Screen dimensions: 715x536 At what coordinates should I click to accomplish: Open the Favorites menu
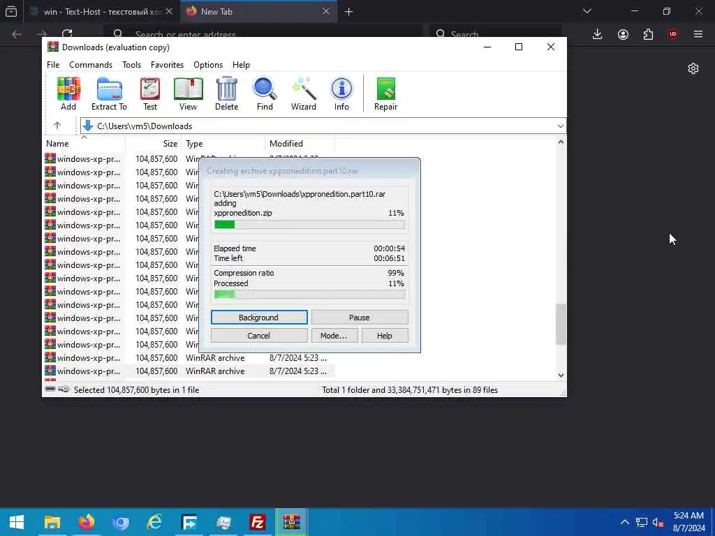(167, 65)
